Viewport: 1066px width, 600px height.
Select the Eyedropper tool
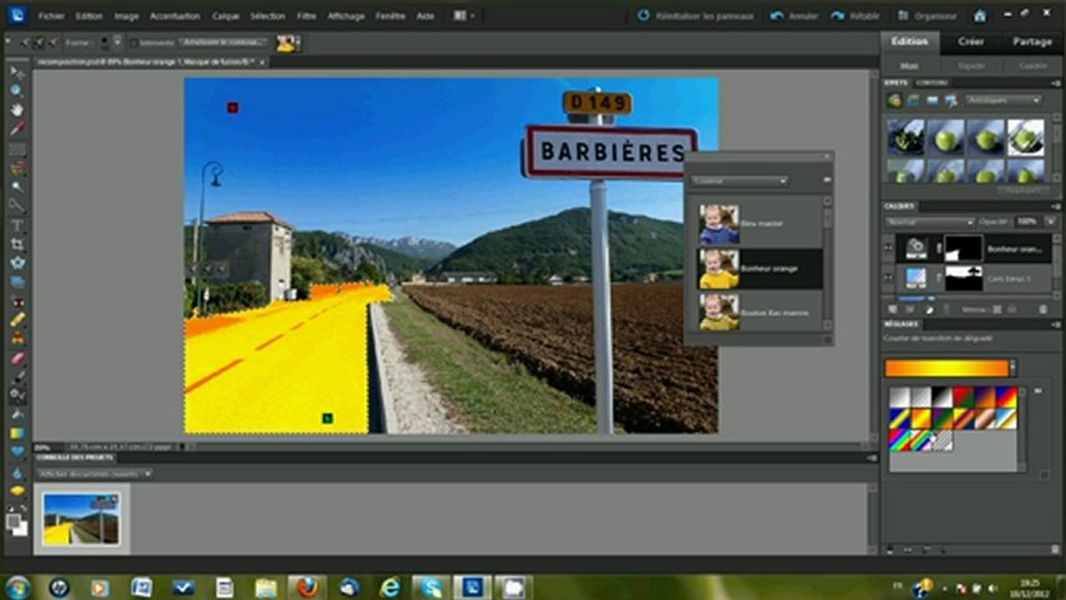(x=17, y=128)
